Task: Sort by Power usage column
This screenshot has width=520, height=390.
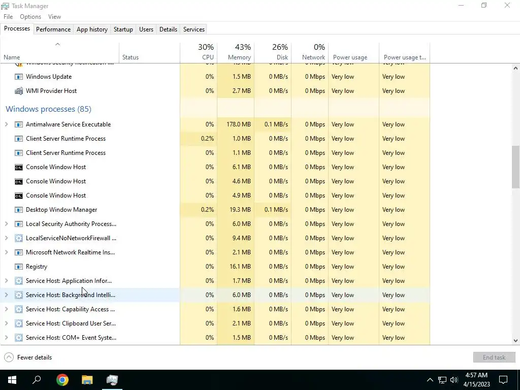Action: pyautogui.click(x=354, y=53)
